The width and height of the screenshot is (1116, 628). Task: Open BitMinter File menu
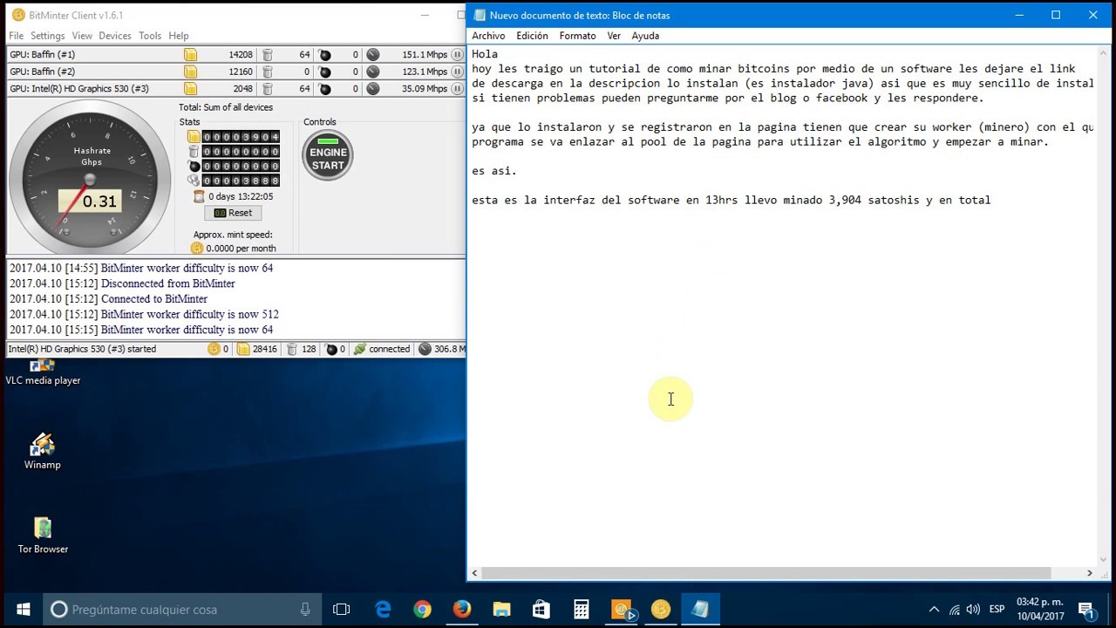(16, 36)
